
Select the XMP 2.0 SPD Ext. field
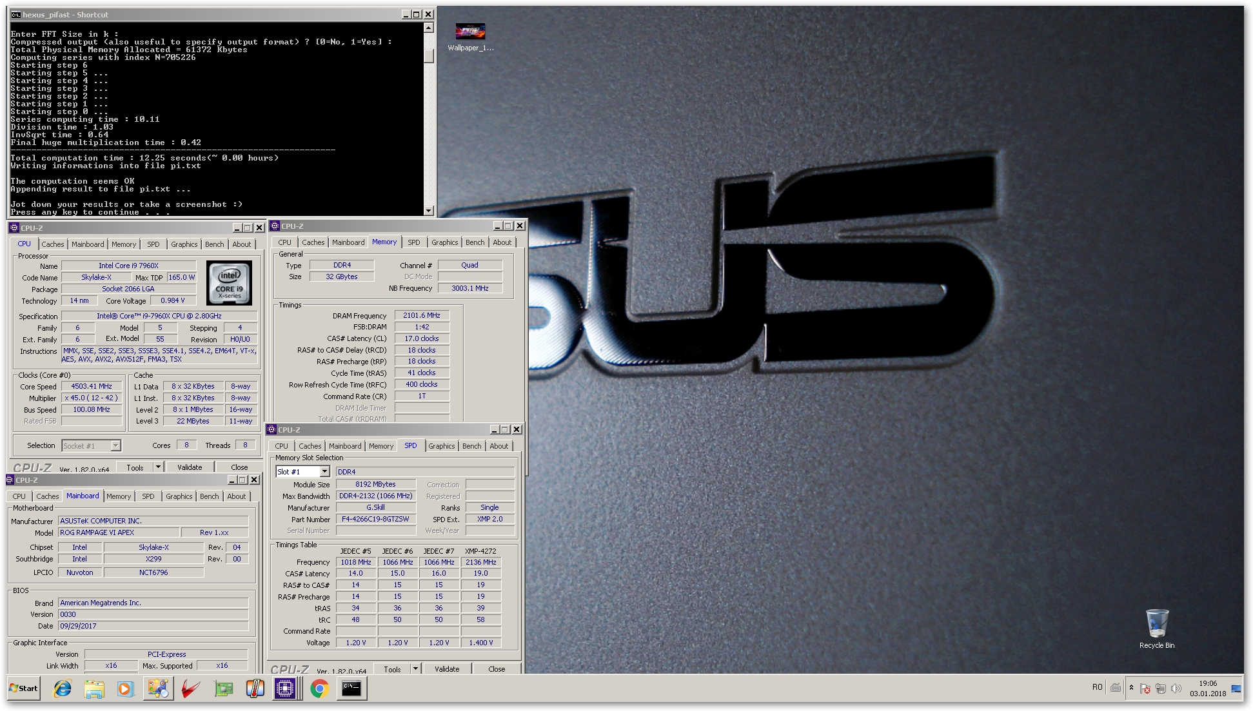click(489, 519)
